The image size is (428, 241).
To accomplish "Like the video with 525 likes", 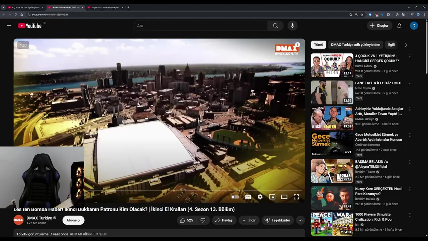I will pyautogui.click(x=187, y=220).
